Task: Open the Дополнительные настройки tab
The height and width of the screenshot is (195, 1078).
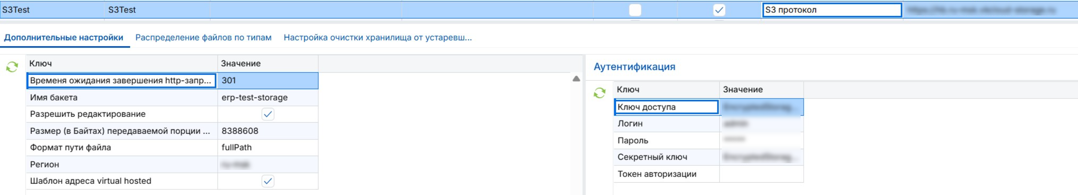Action: coord(63,38)
